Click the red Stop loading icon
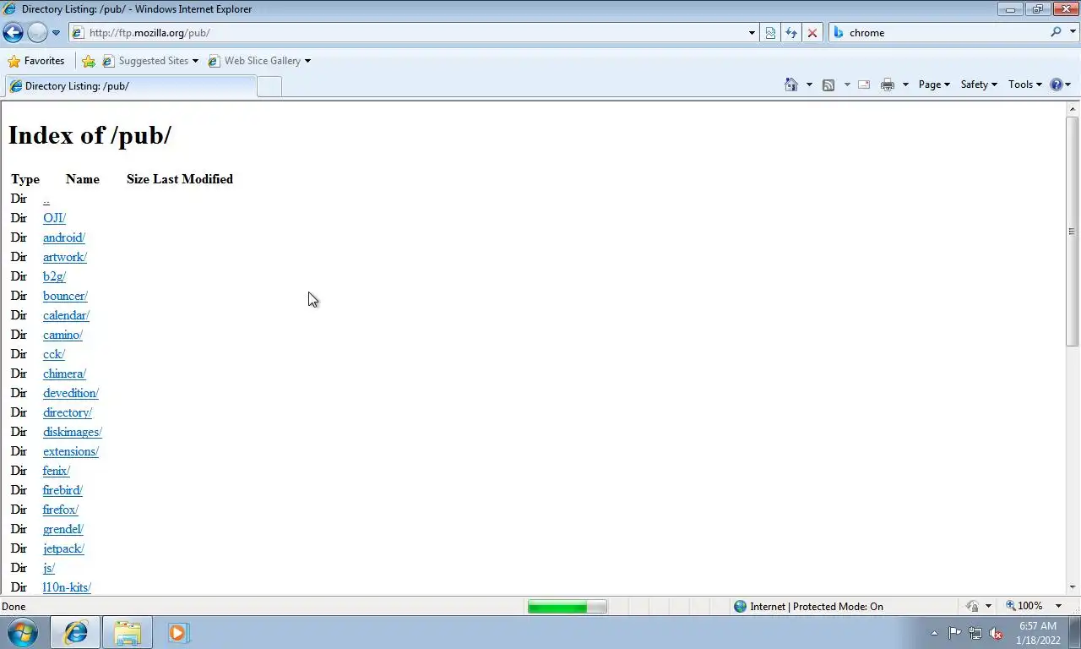This screenshot has width=1081, height=649. coord(812,33)
